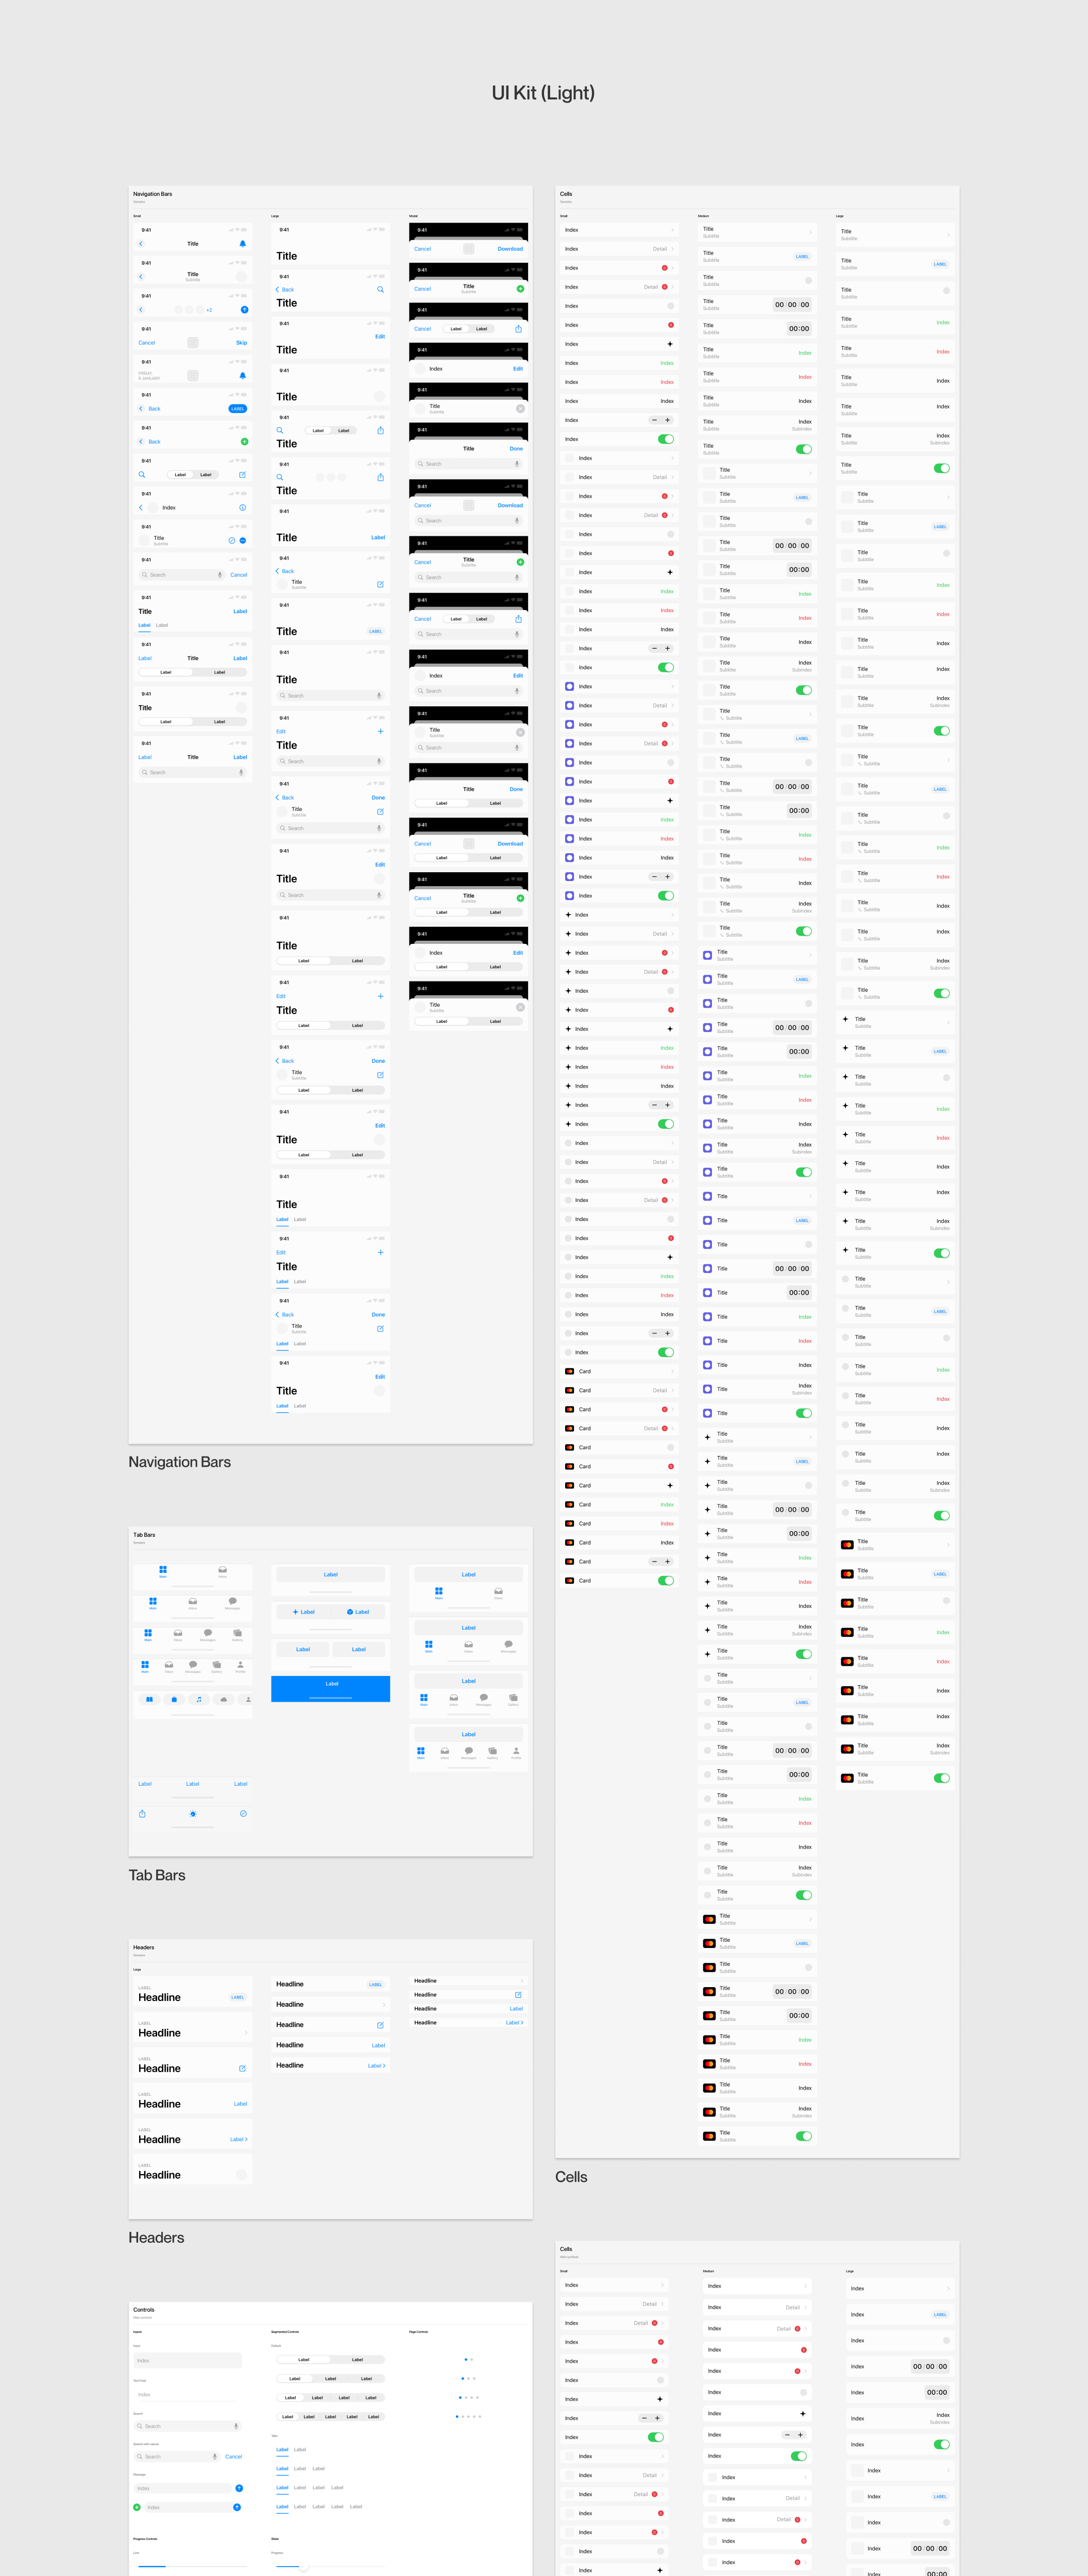
Task: Tap slash-circle icon in Tab Bars toolbar
Action: point(243,1814)
